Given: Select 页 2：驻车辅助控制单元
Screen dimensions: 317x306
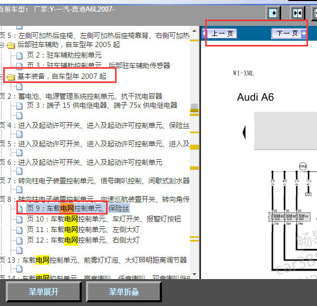Looking at the screenshot, I should (64, 55).
